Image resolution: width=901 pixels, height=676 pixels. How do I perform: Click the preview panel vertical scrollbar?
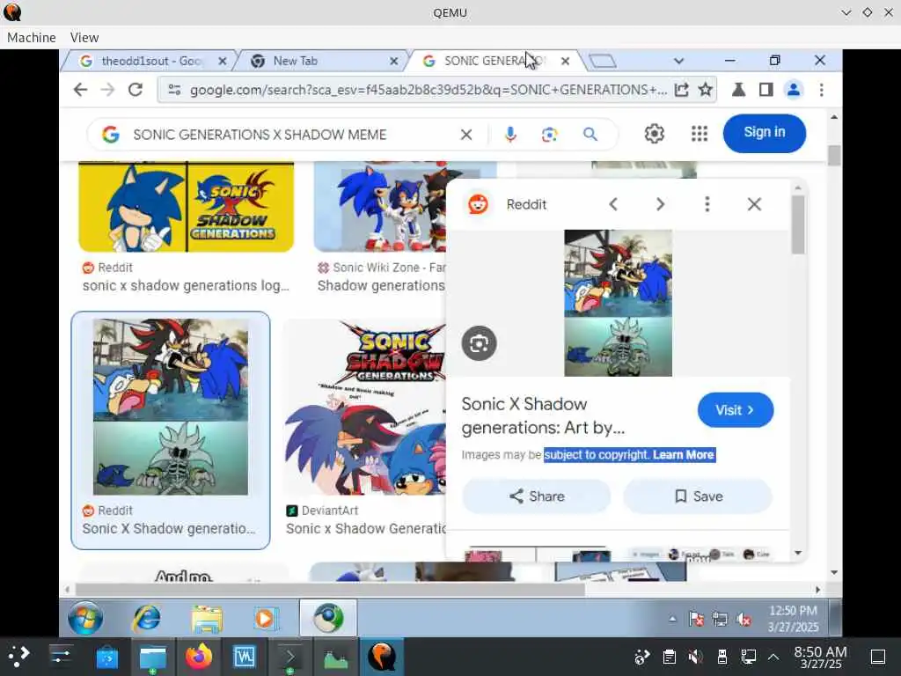coord(797,224)
